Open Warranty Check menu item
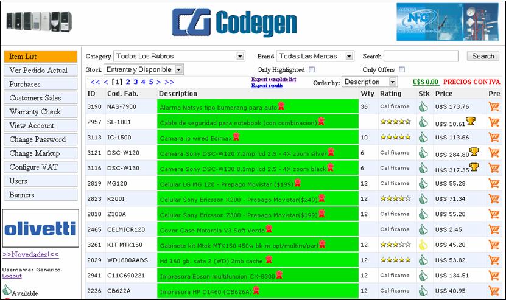The height and width of the screenshot is (300, 506). (41, 112)
